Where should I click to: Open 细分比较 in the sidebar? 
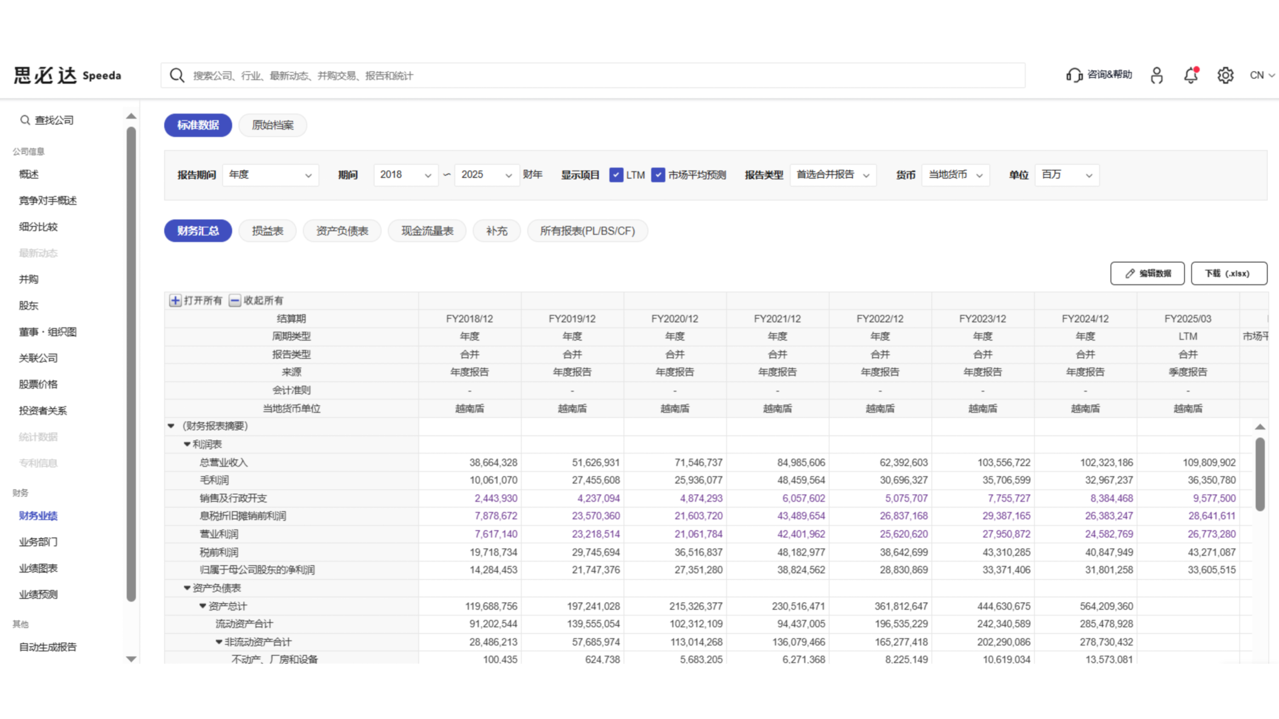tap(38, 227)
